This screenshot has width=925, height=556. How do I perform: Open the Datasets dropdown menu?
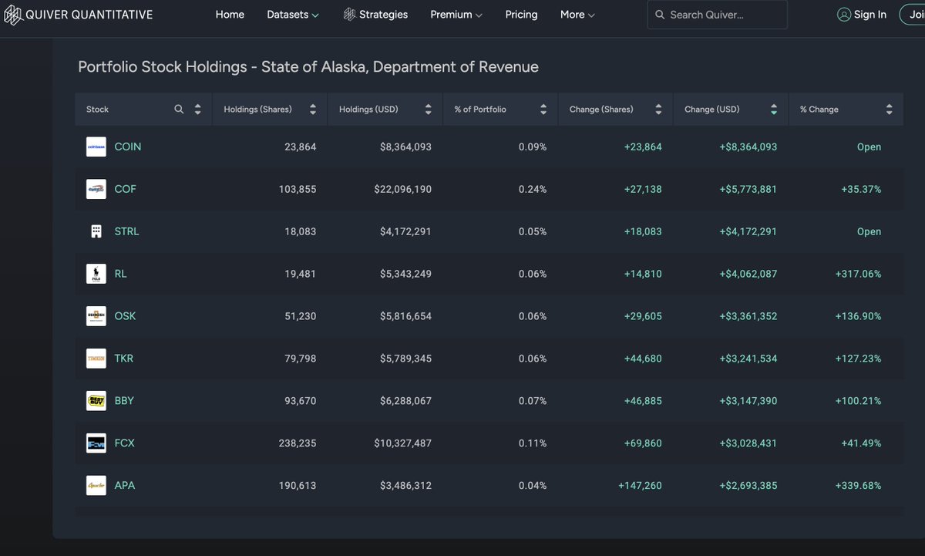click(293, 15)
